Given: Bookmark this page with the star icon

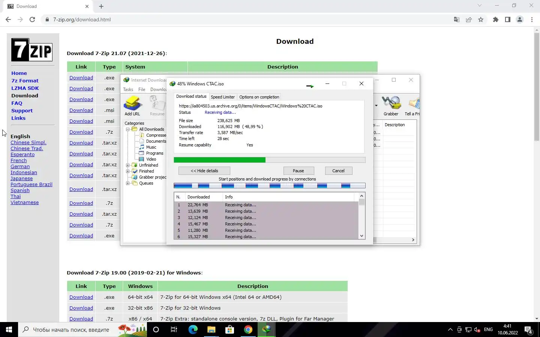Looking at the screenshot, I should click(x=481, y=19).
